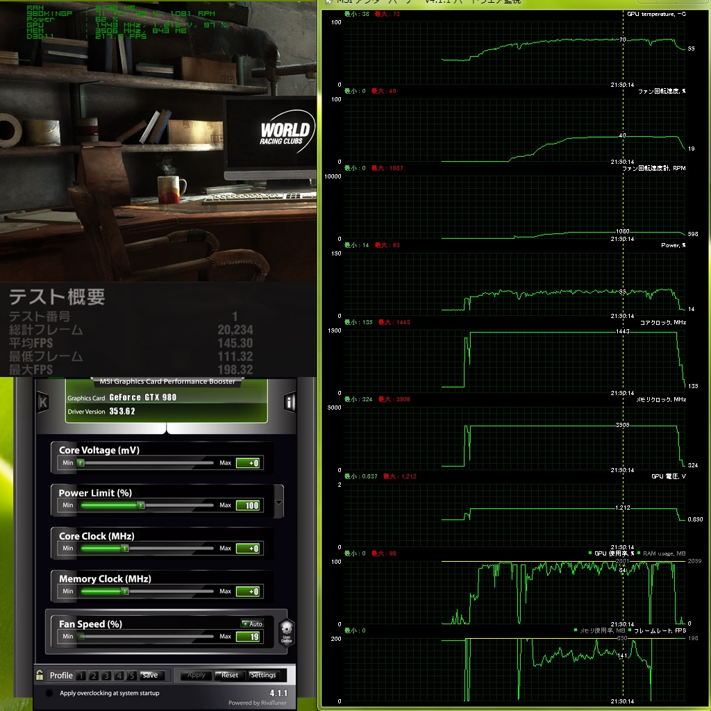
Task: Open Kombustor with the K button
Action: click(43, 402)
